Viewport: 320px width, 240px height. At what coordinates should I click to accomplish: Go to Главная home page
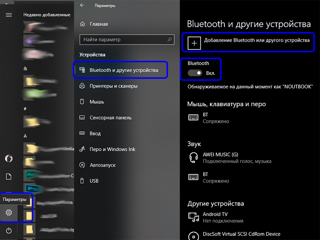[98, 24]
